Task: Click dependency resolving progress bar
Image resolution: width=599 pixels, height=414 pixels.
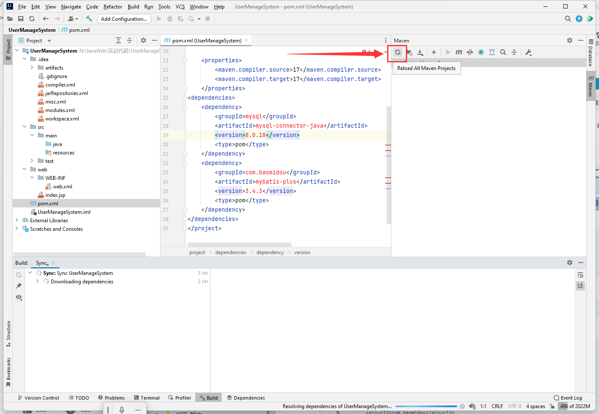Action: (426, 406)
